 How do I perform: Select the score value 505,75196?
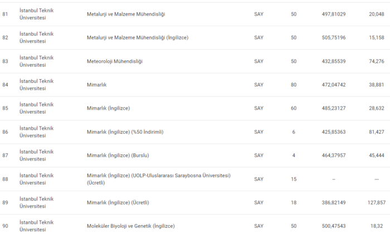(x=334, y=38)
